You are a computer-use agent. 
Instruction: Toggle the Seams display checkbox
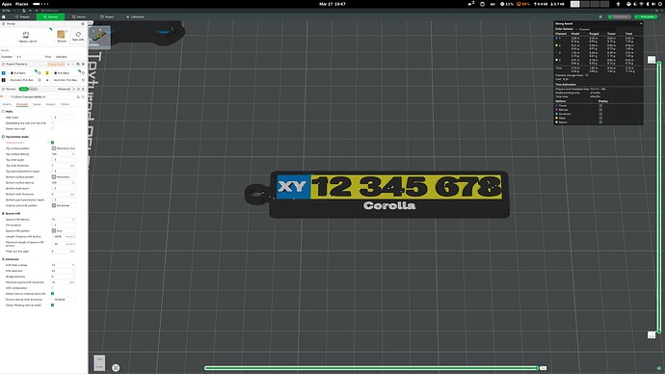click(600, 122)
